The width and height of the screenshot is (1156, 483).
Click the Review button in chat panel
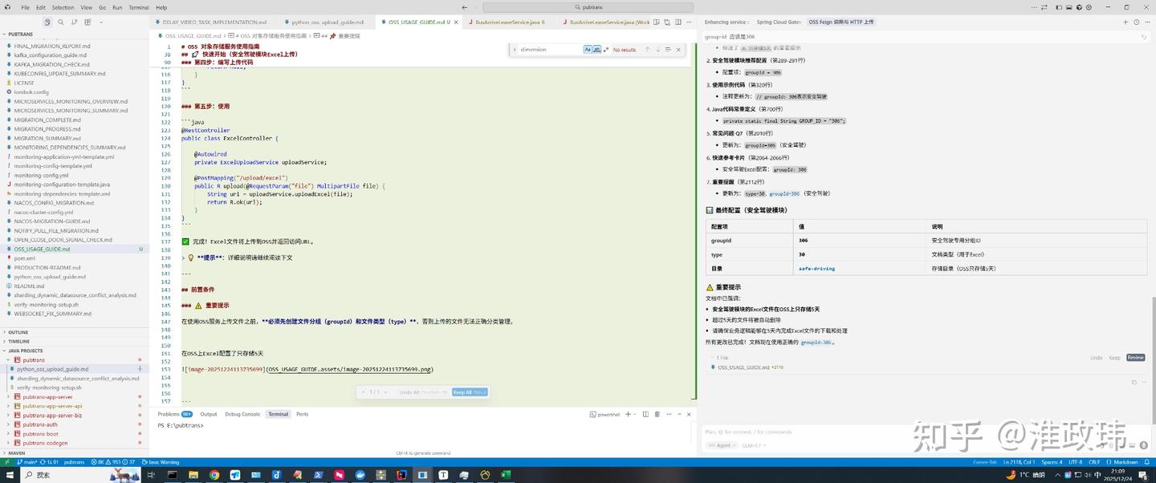click(1135, 357)
